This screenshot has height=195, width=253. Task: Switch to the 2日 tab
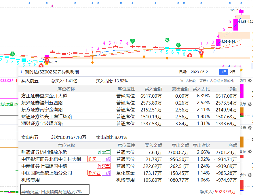click(233, 72)
